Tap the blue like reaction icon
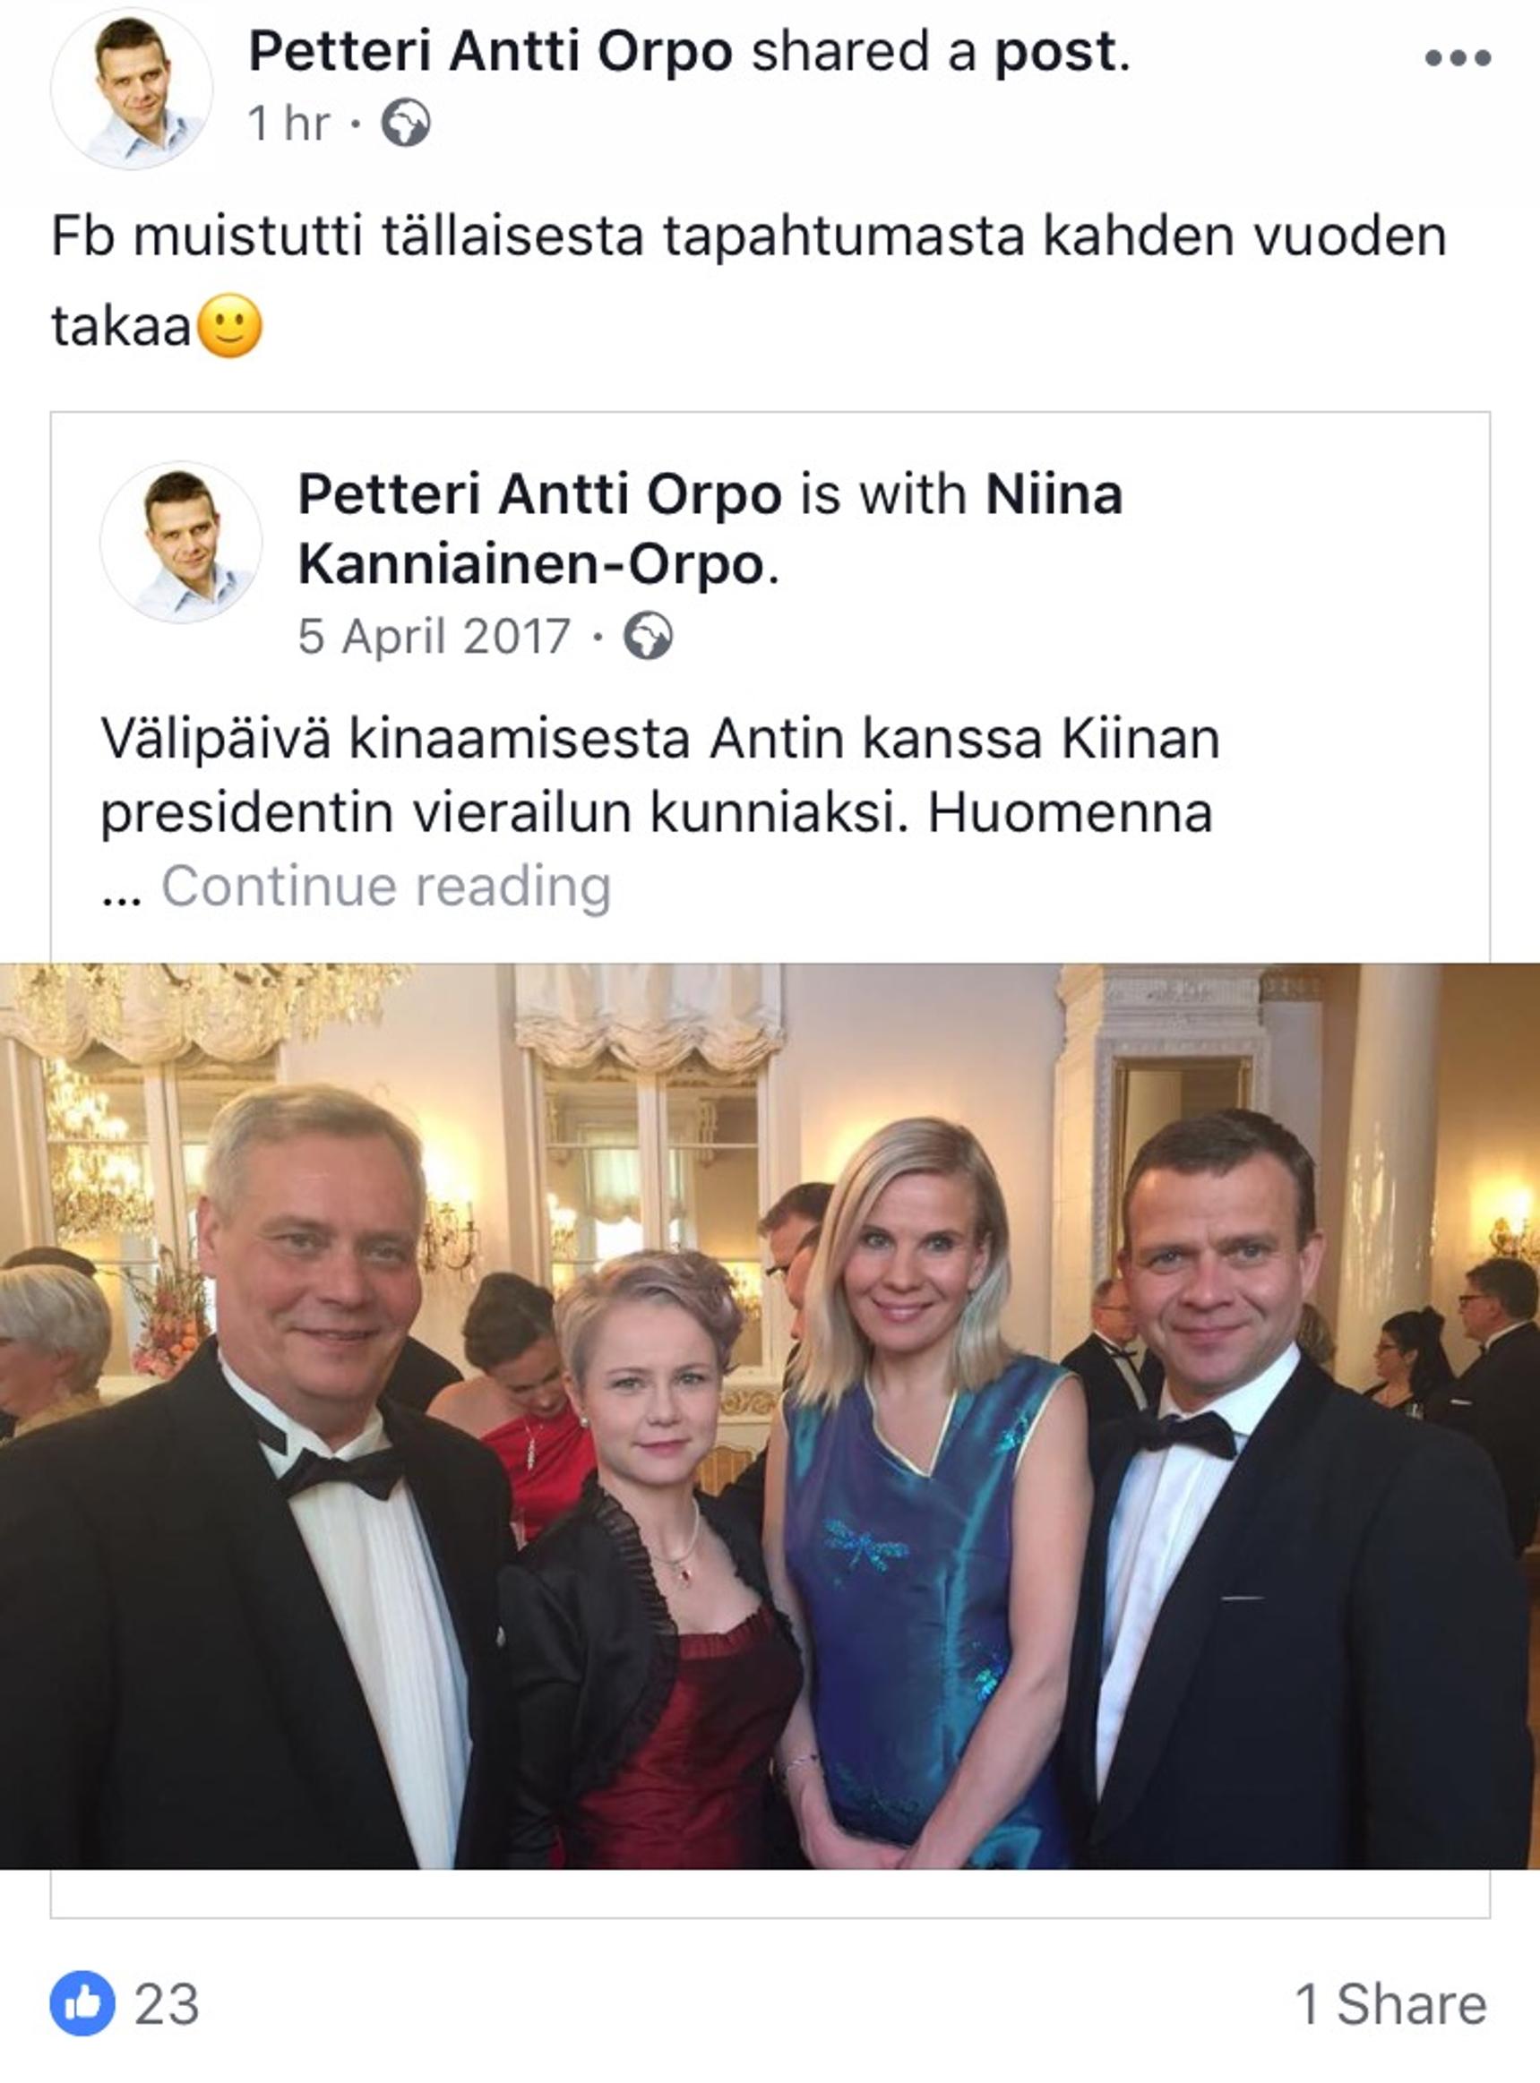The width and height of the screenshot is (1540, 2083). click(83, 2003)
